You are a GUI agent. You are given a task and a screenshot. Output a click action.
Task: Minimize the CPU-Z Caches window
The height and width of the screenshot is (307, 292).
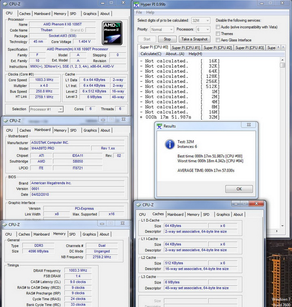click(236, 204)
